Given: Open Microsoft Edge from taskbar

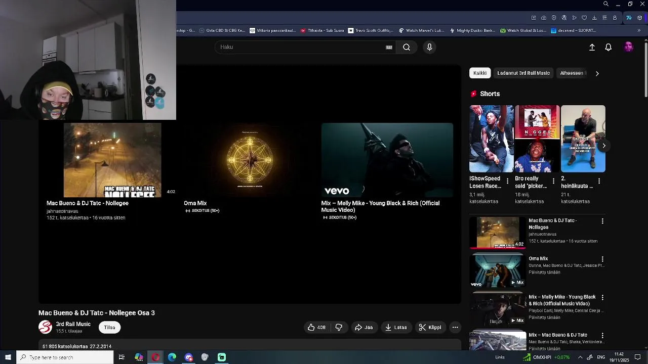Looking at the screenshot, I should tap(172, 357).
